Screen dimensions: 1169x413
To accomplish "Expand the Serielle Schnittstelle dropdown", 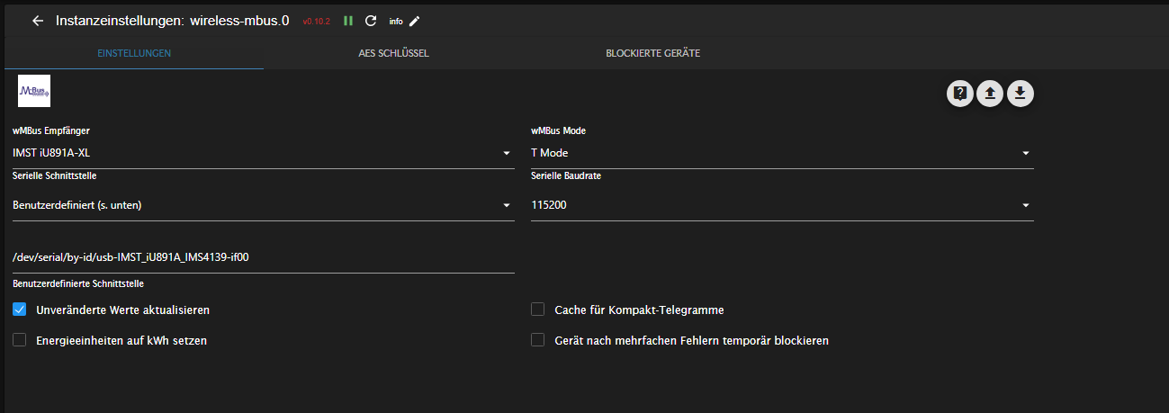I will pos(262,205).
